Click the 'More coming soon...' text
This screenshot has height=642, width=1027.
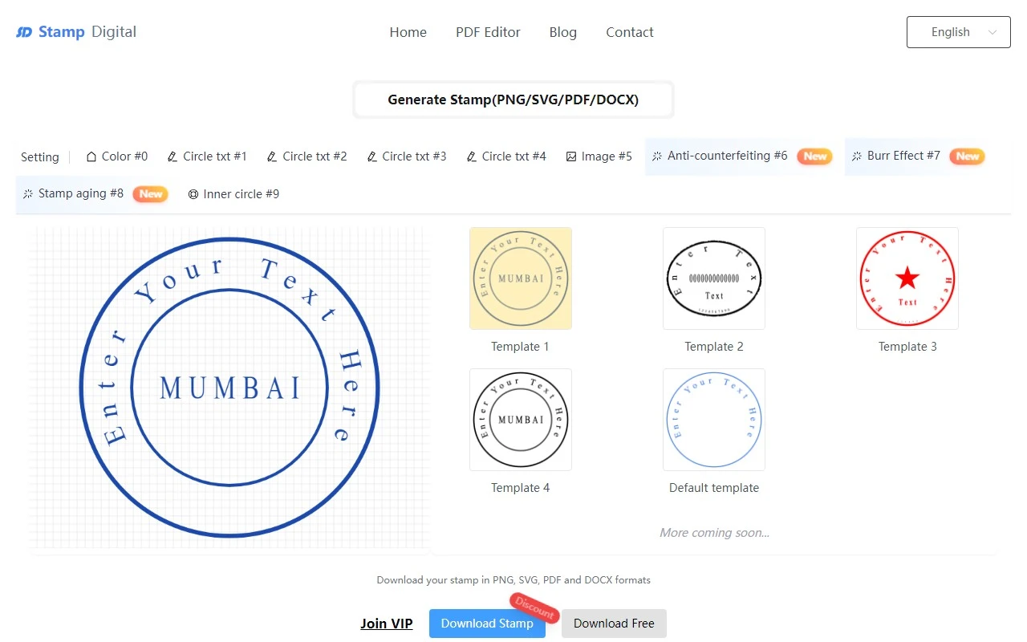(x=714, y=533)
